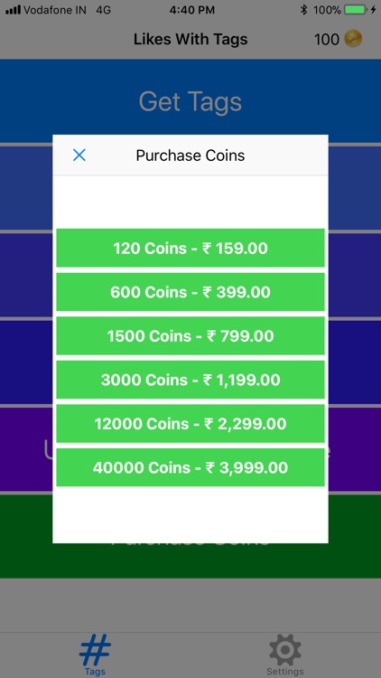381x678 pixels.
Task: Tap the 4:40 PM clock
Action: click(x=192, y=10)
